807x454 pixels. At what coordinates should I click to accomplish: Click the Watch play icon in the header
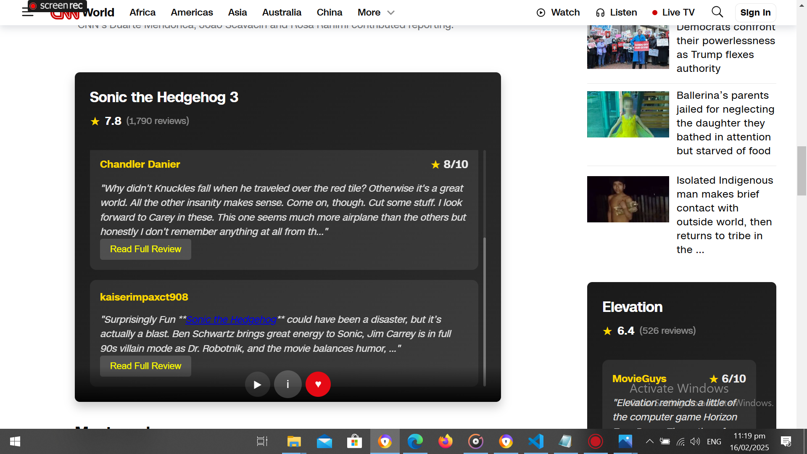pos(541,13)
